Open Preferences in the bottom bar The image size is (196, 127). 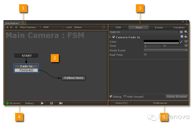[160, 103]
